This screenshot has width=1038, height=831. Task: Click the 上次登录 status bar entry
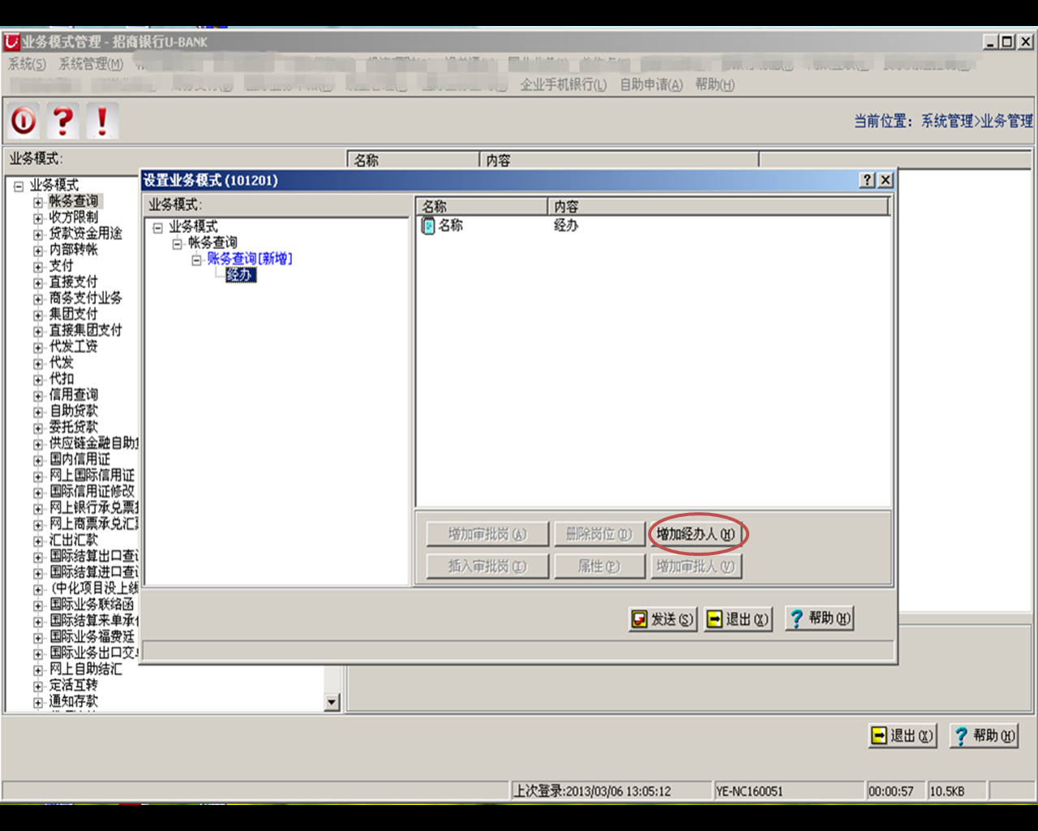coord(611,790)
